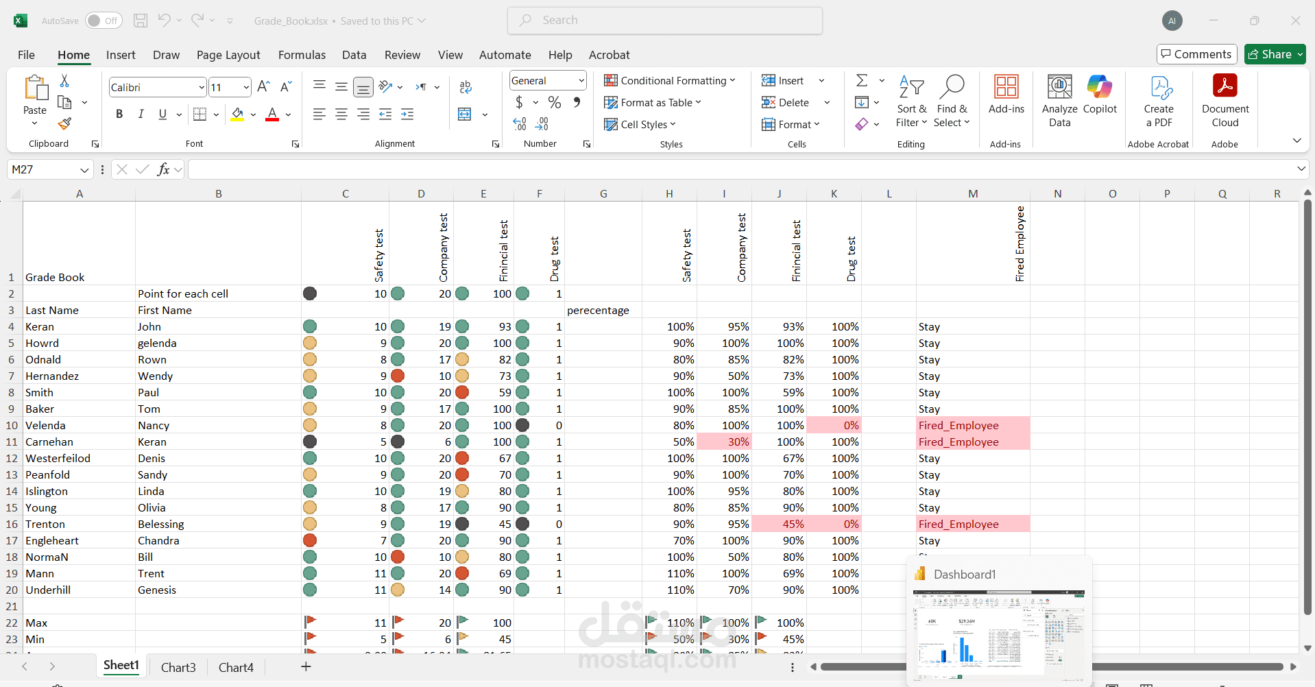
Task: Switch to the Chart3 sheet tab
Action: (x=178, y=667)
